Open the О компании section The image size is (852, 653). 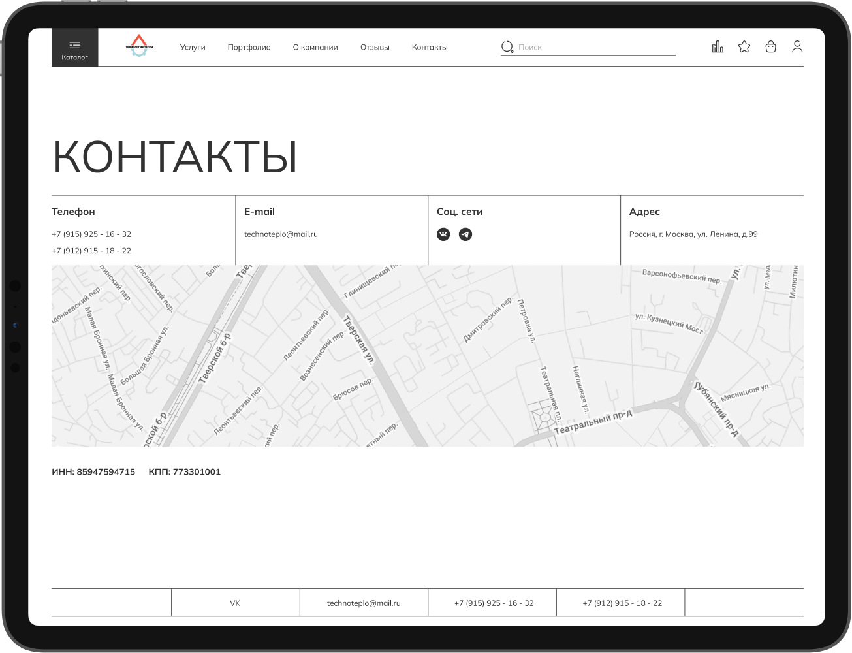tap(315, 48)
